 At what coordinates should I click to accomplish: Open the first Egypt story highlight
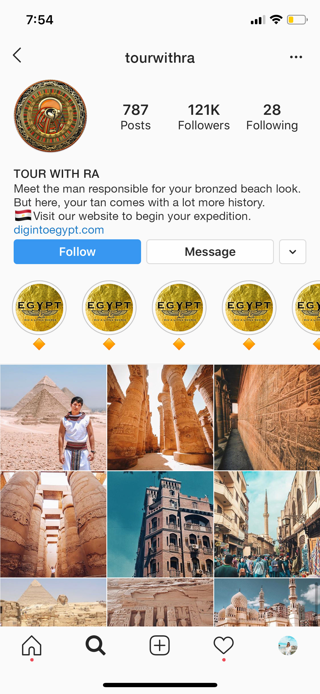click(x=39, y=308)
